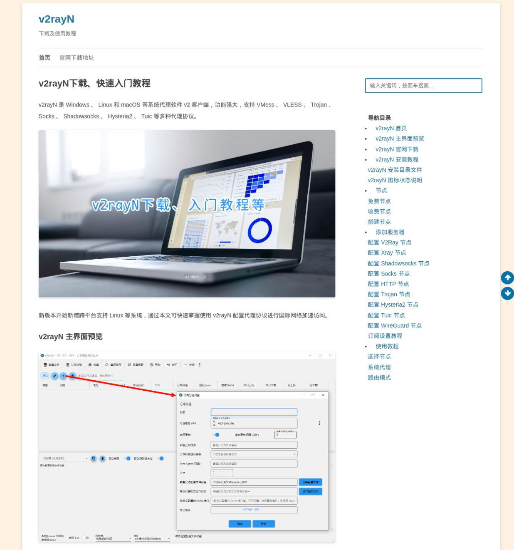This screenshot has width=514, height=550.
Task: Go to the 首页 navigation item
Action: coord(44,58)
